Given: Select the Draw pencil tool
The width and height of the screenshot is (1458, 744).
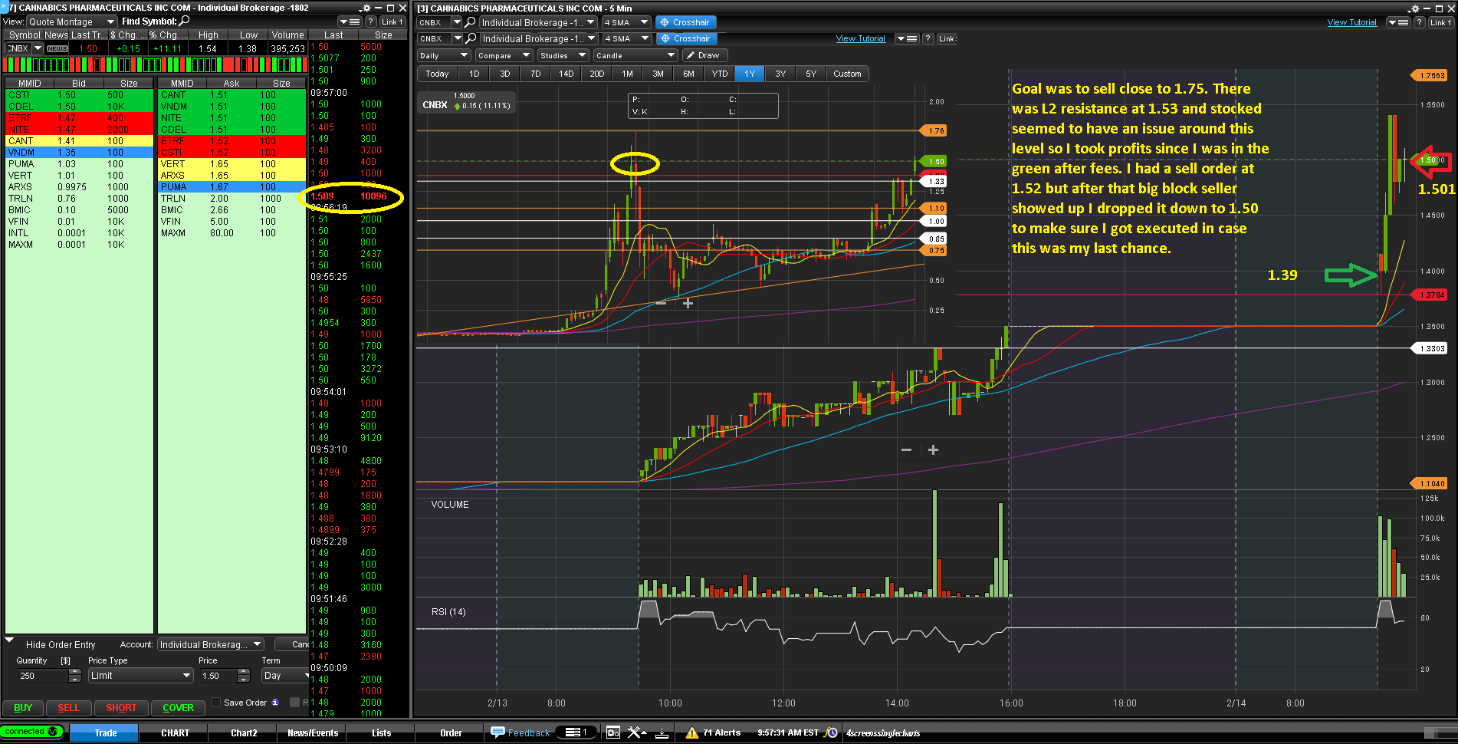Looking at the screenshot, I should coord(704,55).
